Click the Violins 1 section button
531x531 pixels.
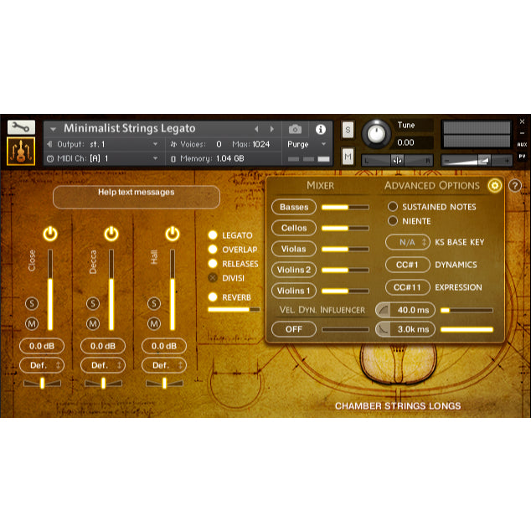[294, 291]
